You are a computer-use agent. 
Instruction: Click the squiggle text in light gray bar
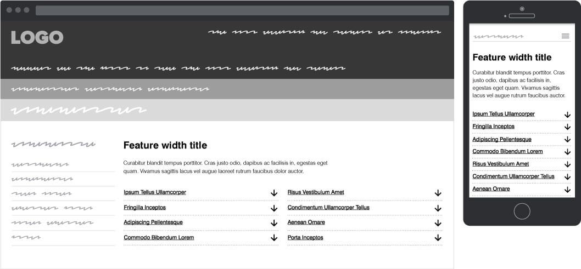point(79,110)
